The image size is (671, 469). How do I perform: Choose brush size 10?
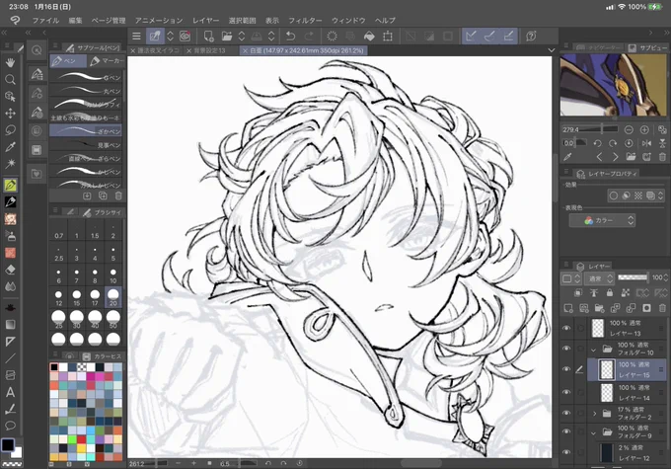112,274
